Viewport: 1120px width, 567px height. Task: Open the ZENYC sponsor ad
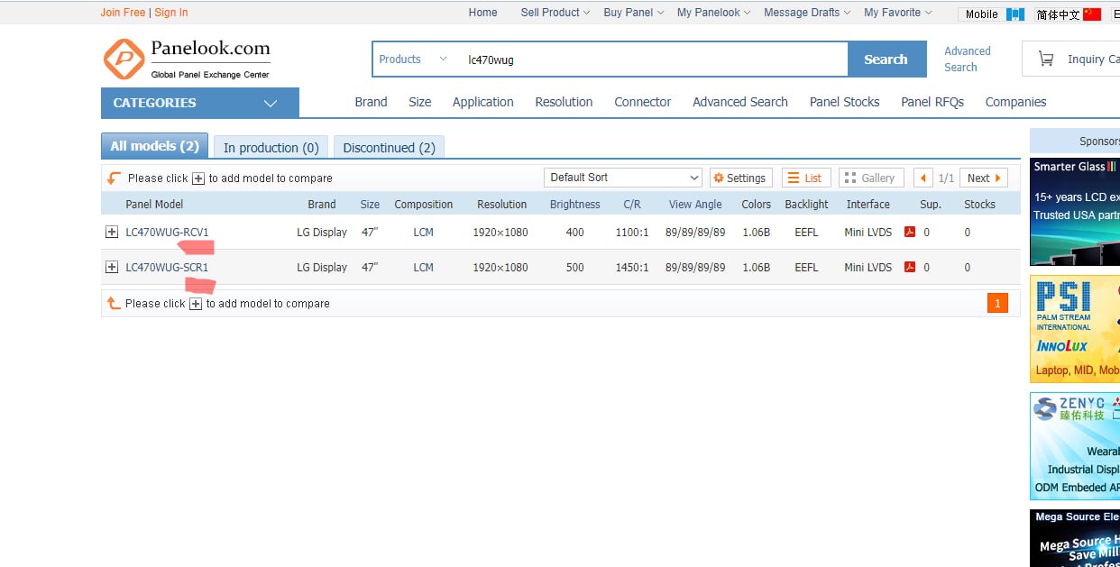(1075, 446)
